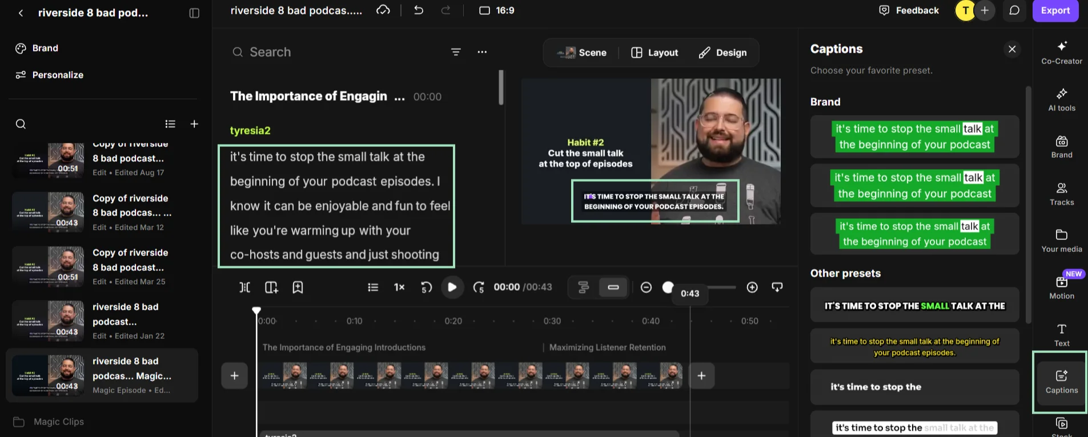Switch to the Scene tab
This screenshot has height=437, width=1088.
tap(582, 53)
